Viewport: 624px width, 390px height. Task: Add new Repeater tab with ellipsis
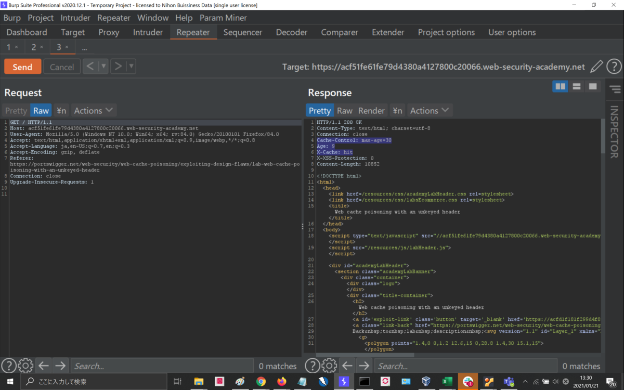84,47
